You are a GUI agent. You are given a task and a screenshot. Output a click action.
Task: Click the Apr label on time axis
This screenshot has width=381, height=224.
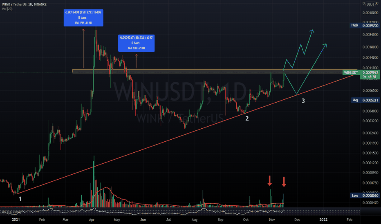(x=92, y=220)
